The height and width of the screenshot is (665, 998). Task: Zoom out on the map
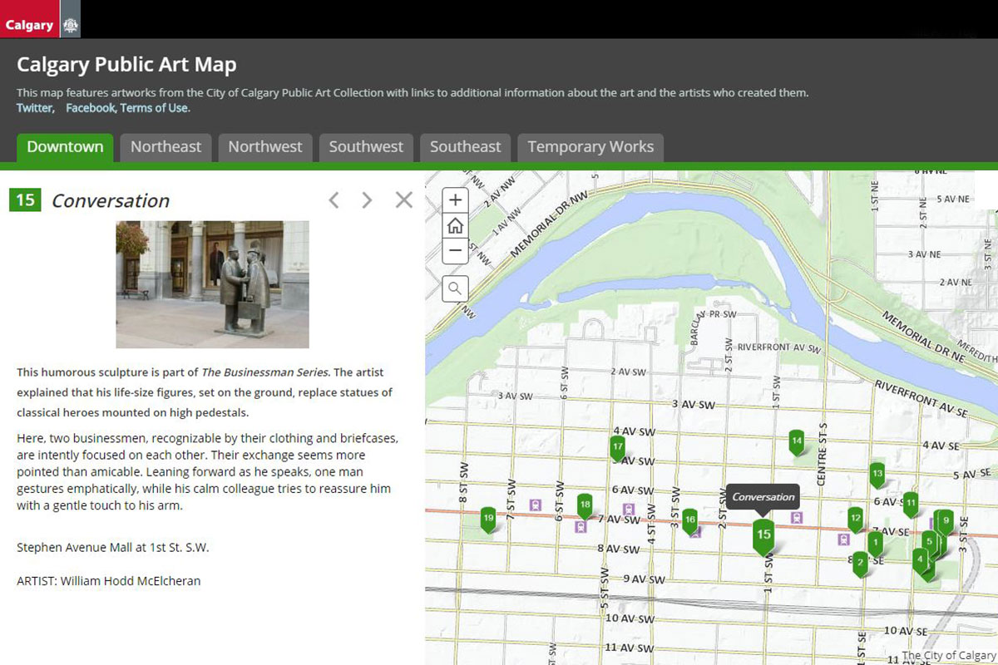click(455, 250)
